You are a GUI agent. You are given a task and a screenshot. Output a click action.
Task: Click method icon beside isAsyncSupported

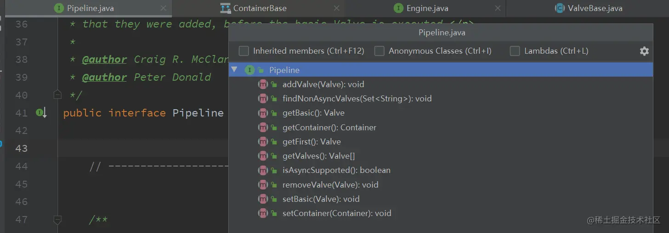click(x=263, y=170)
